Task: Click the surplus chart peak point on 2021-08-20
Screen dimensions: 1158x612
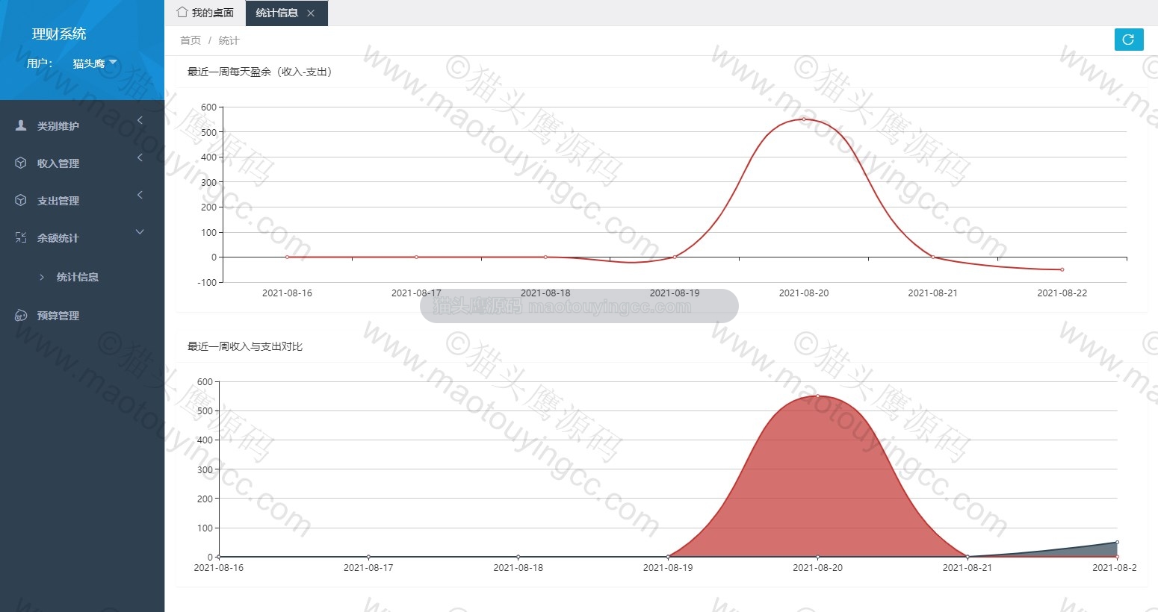Action: pos(804,119)
